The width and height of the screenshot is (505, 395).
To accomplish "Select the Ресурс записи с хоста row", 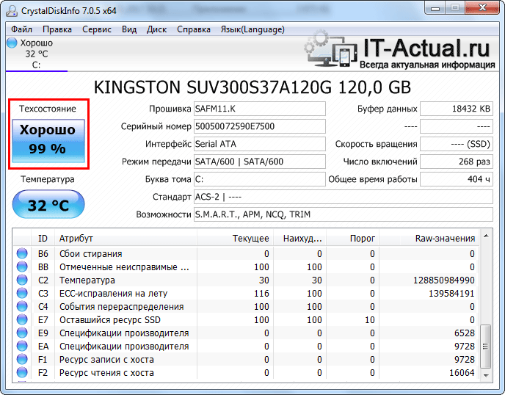I will (246, 359).
